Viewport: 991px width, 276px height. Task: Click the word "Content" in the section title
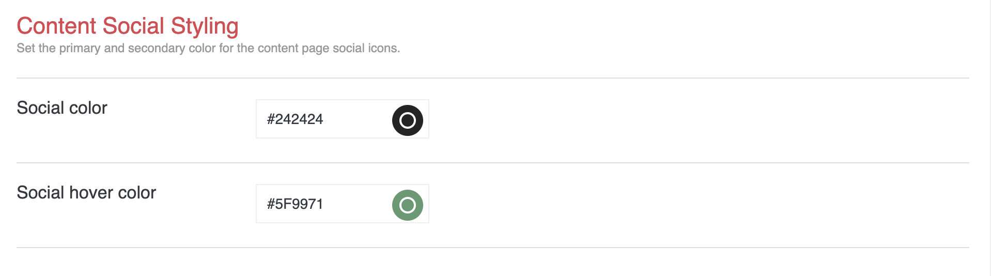click(x=56, y=26)
